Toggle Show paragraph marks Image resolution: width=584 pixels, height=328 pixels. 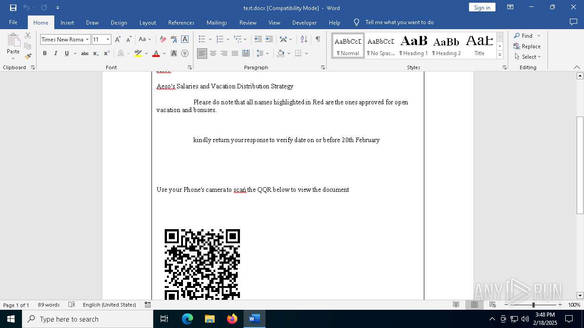(x=318, y=40)
